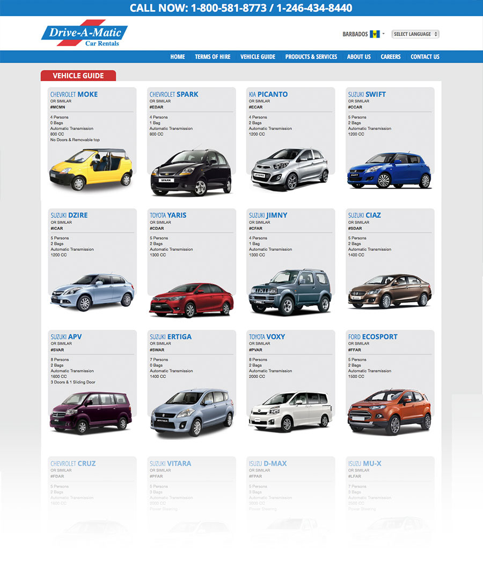
Task: Click the Suzuki Jimny jeep image
Action: tap(290, 292)
